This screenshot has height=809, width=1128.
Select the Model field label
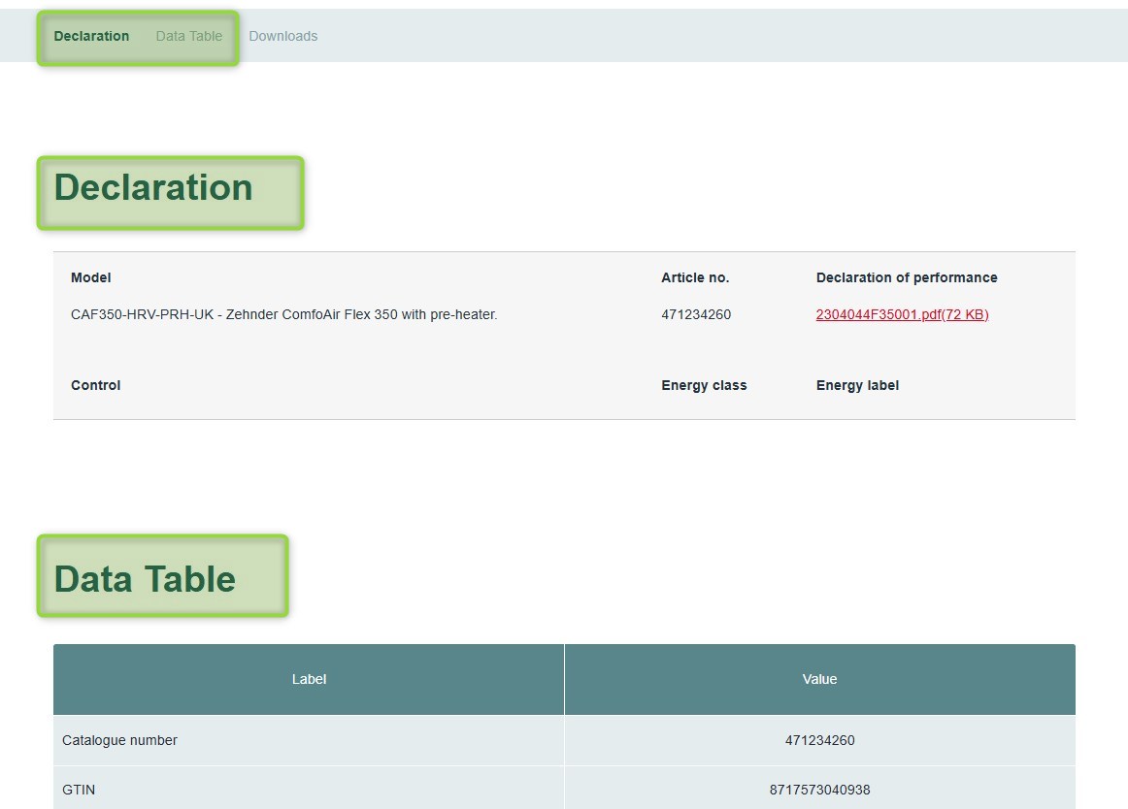pos(91,277)
